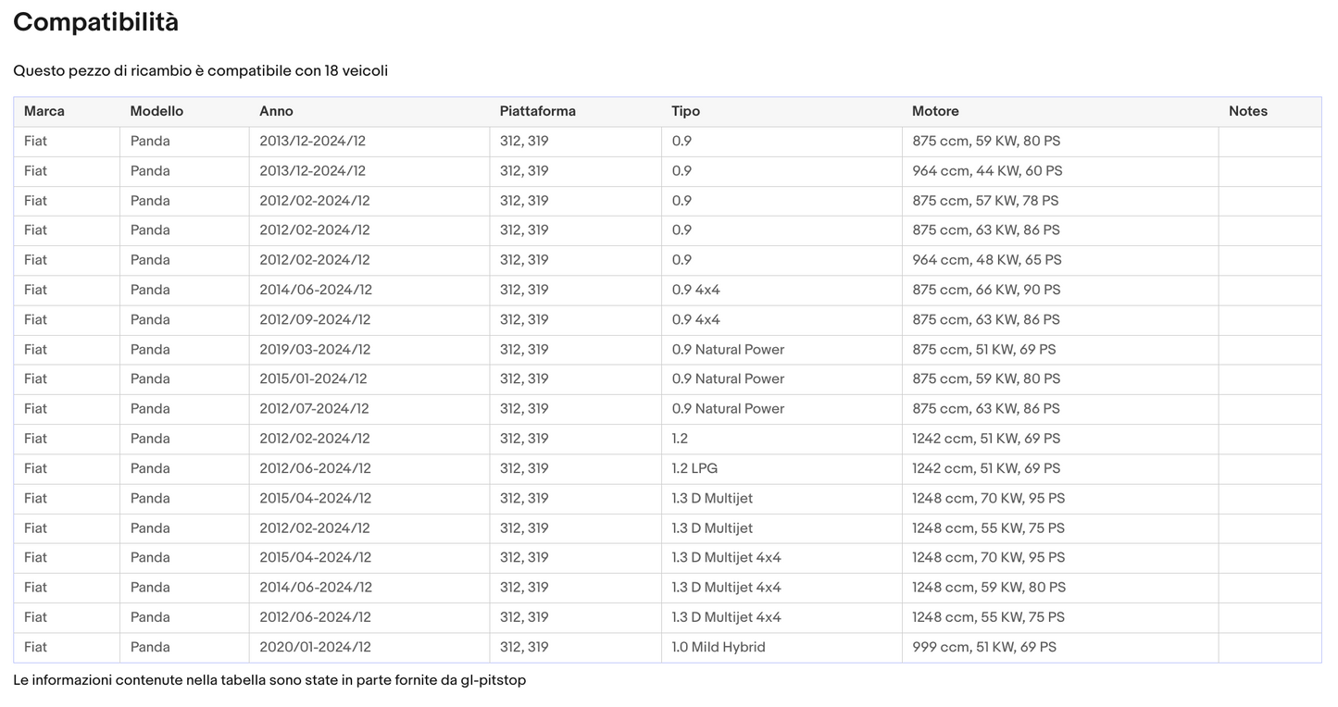Select the 2015/01-2024/12 year cell

tap(313, 378)
